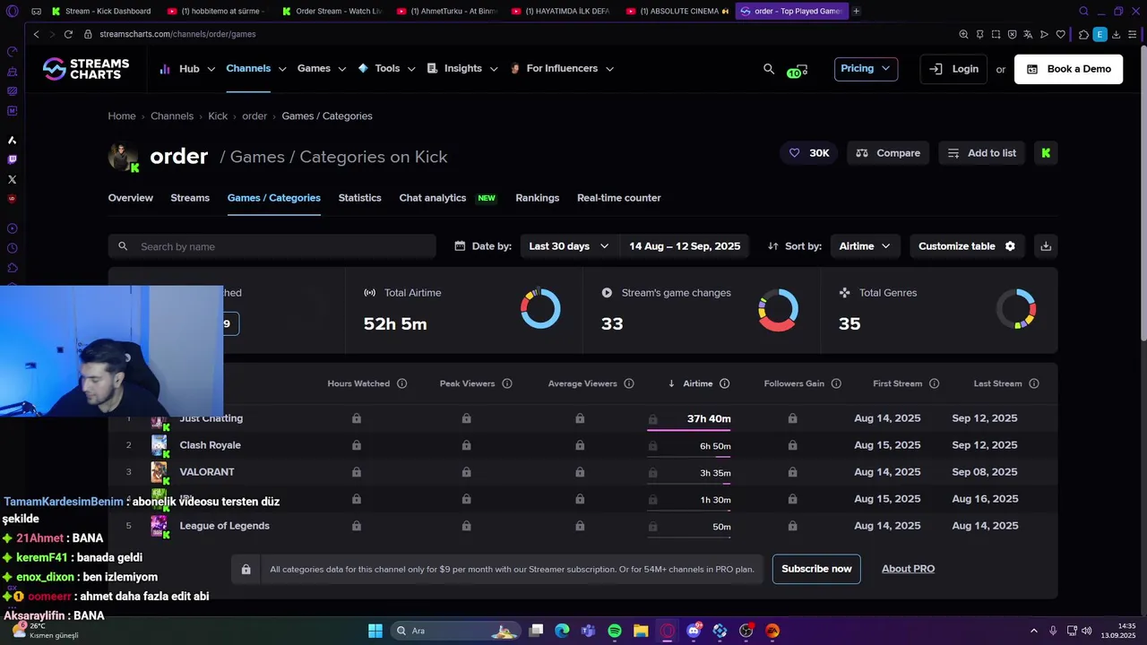The height and width of the screenshot is (645, 1147).
Task: Switch to the Statistics tab
Action: [359, 198]
